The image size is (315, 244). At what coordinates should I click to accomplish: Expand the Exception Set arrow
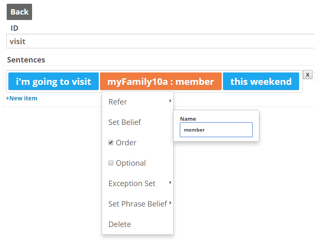(170, 182)
